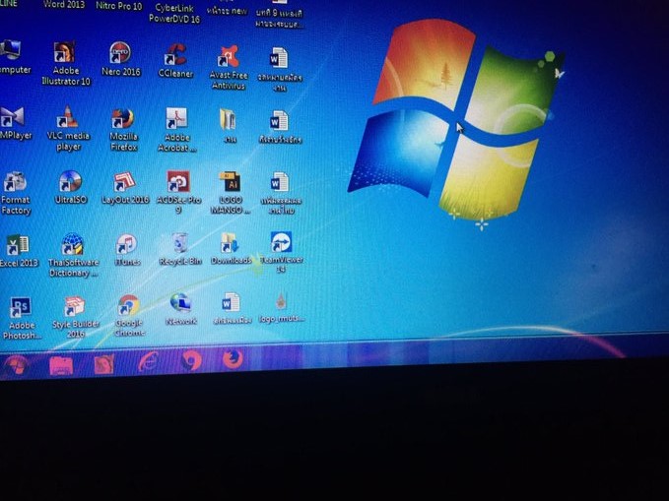Launch CCleaner from the desktop
Image resolution: width=669 pixels, height=501 pixels.
point(175,54)
